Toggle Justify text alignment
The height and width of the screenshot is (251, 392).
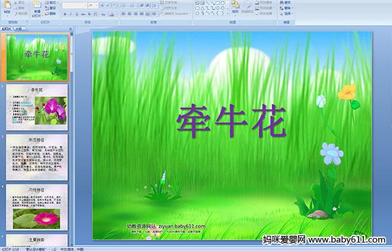coord(142,14)
